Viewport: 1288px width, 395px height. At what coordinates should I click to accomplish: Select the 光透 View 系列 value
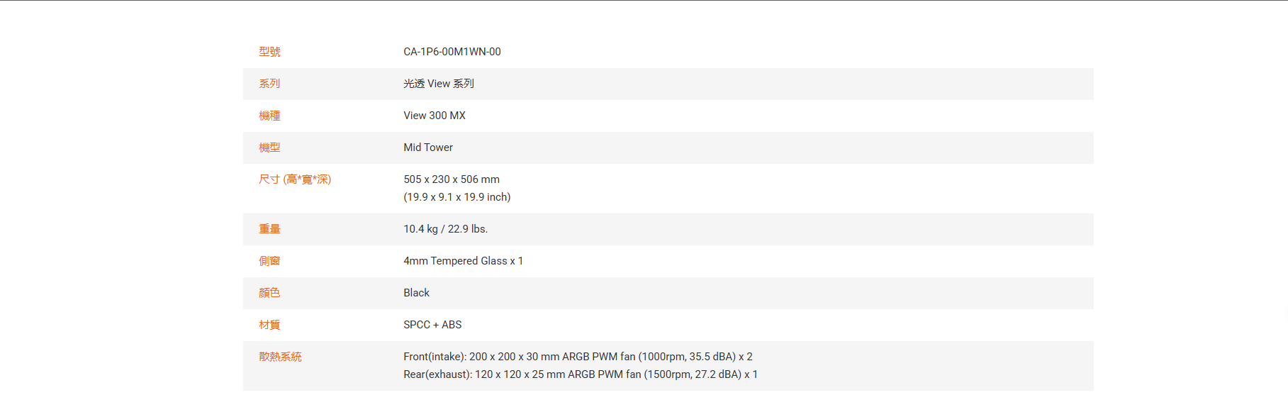[x=438, y=84]
